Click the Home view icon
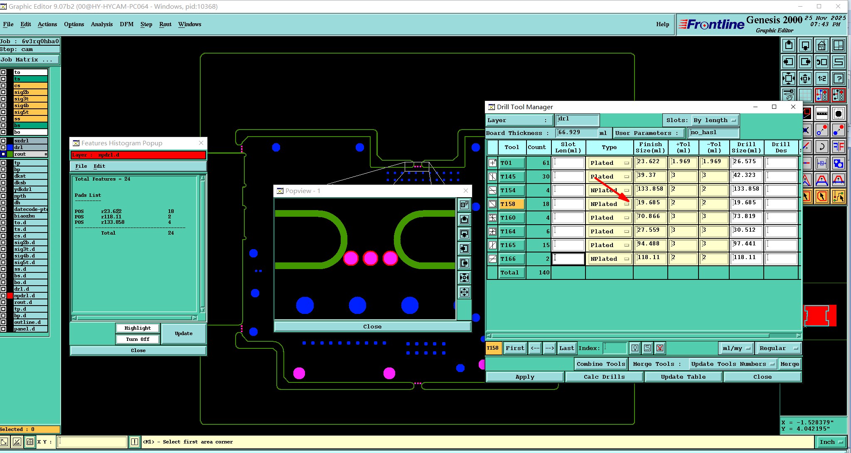This screenshot has height=453, width=851. tap(821, 45)
